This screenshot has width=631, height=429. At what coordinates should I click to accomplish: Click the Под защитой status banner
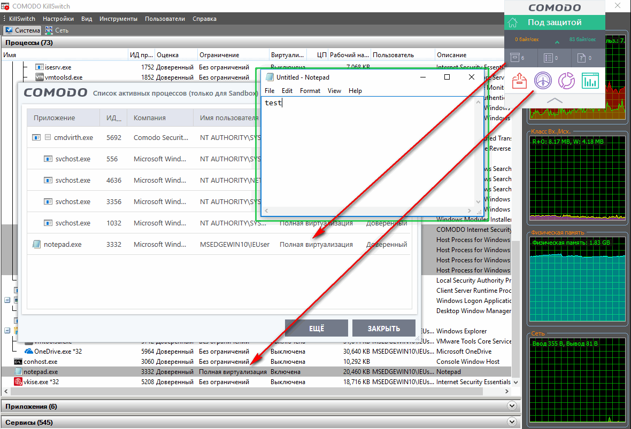555,22
